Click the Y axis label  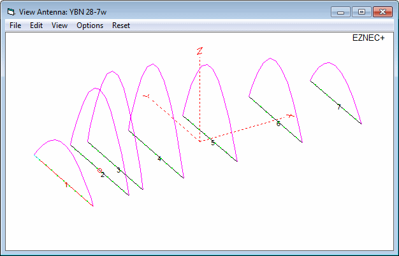click(x=147, y=96)
